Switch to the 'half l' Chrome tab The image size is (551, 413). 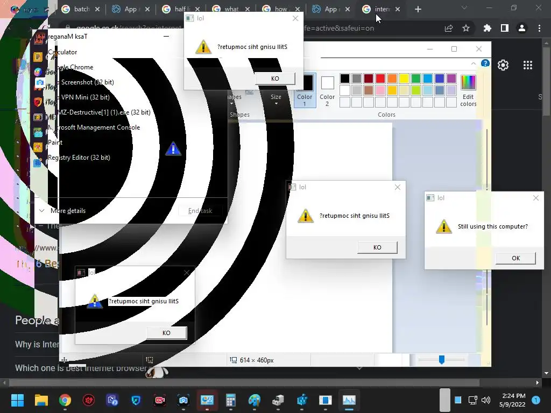click(x=182, y=9)
